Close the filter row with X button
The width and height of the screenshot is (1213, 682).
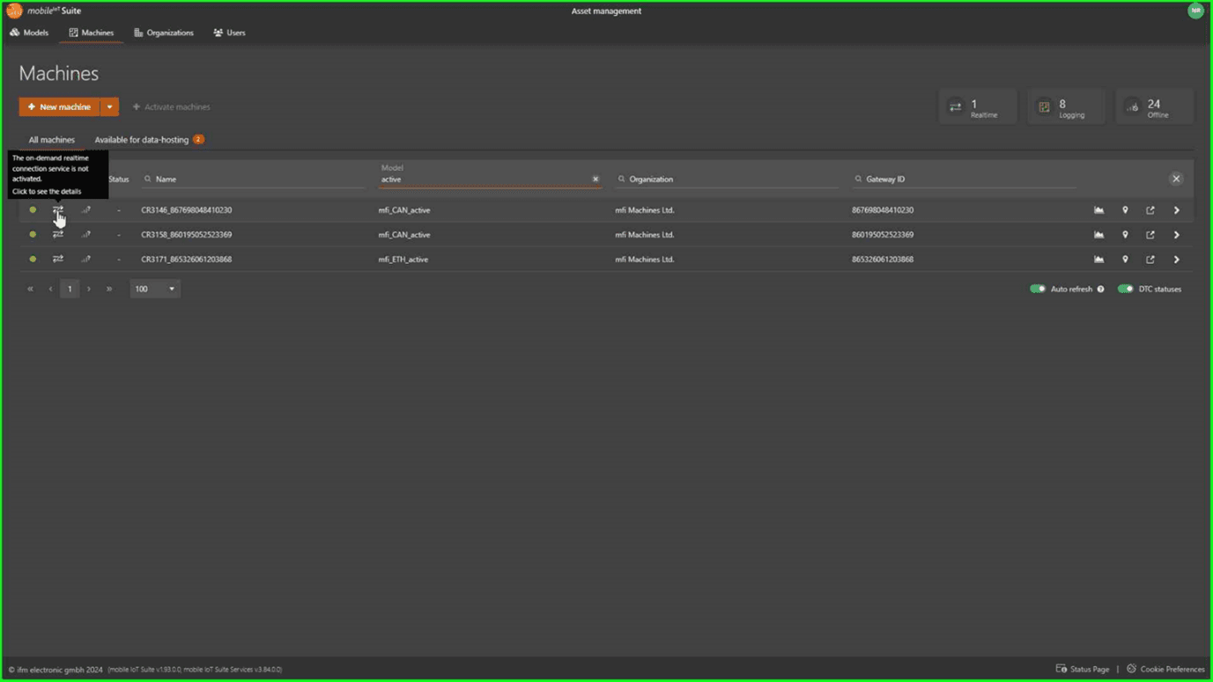pyautogui.click(x=1175, y=179)
